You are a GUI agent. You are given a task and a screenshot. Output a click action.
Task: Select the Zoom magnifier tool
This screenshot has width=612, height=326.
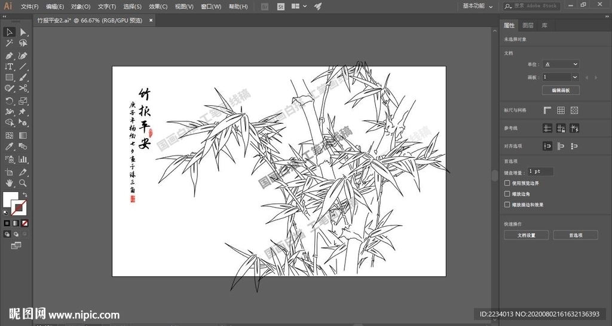pyautogui.click(x=23, y=182)
